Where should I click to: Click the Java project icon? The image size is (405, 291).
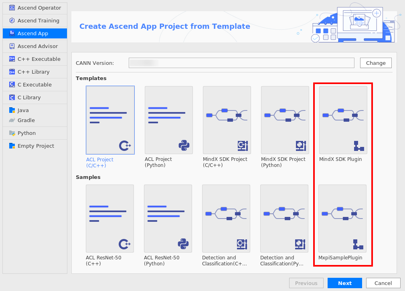click(12, 110)
